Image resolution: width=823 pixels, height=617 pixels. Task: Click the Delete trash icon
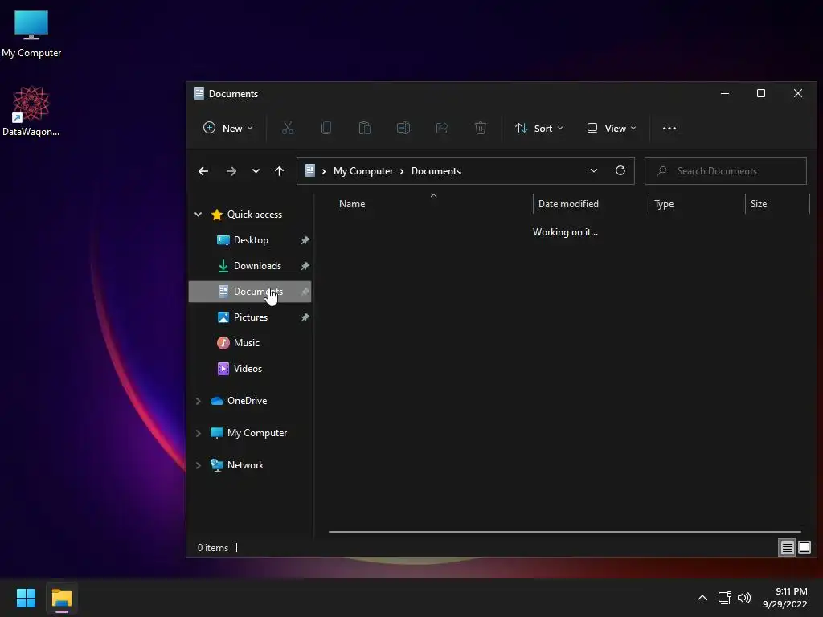pos(481,128)
